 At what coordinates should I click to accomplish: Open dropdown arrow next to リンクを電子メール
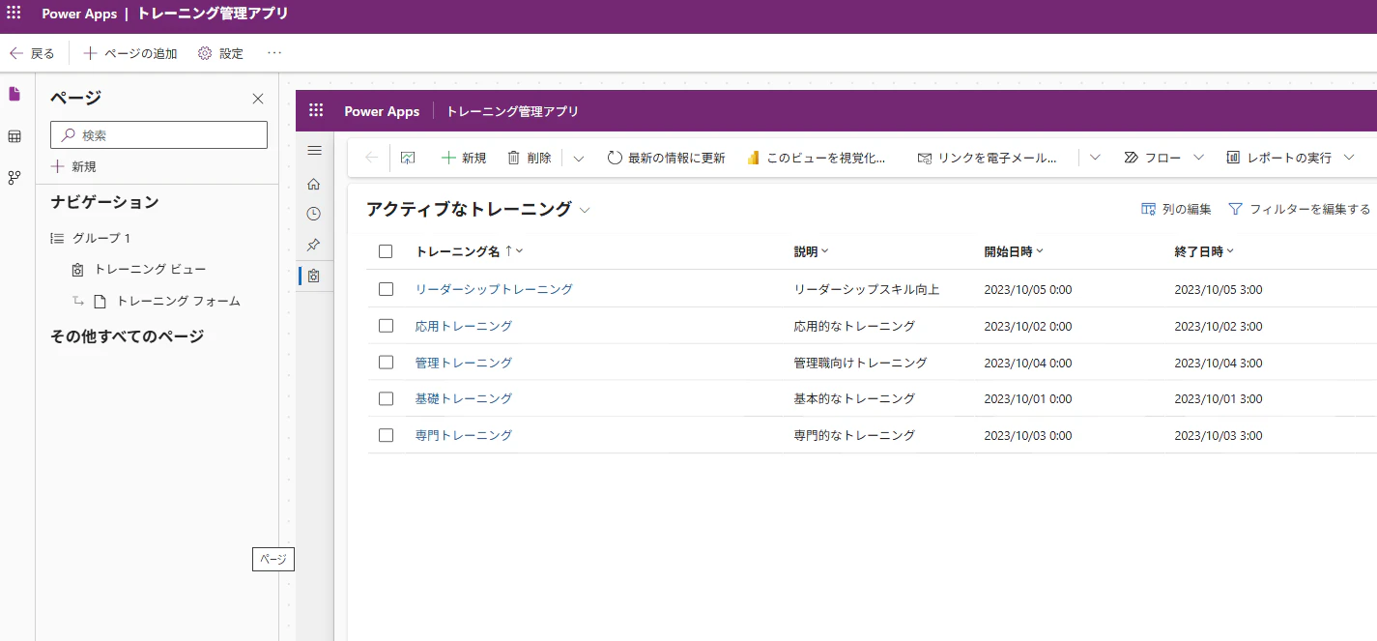point(1095,158)
